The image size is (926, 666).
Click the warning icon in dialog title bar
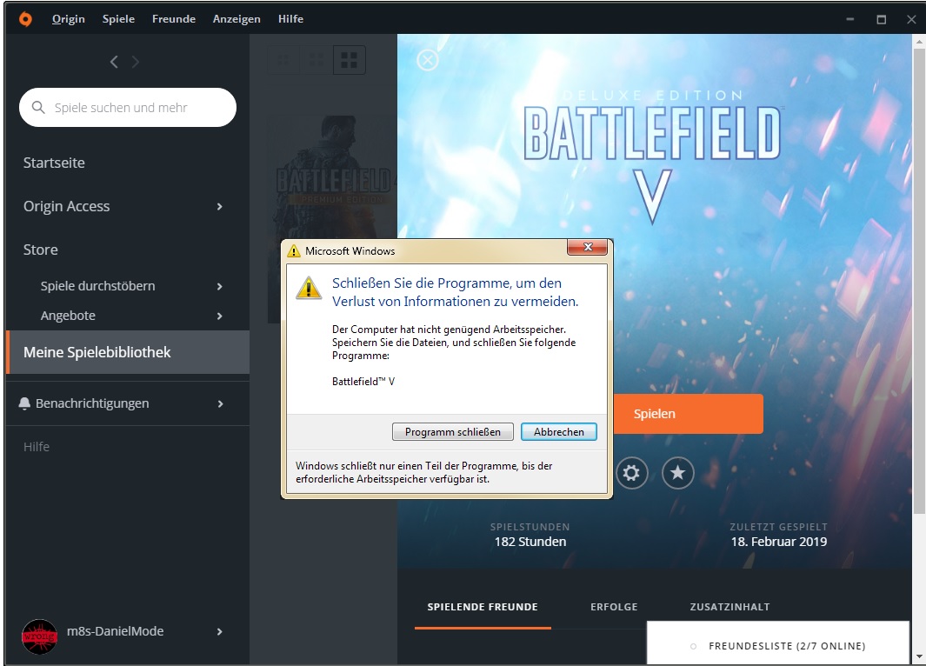point(294,251)
